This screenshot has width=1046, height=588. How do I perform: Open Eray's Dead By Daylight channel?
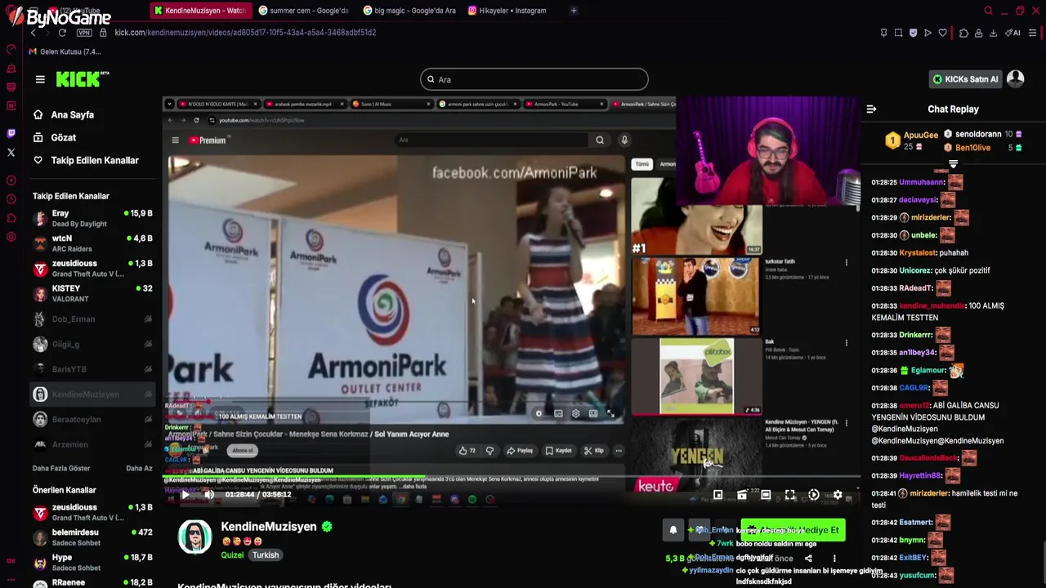coord(92,218)
